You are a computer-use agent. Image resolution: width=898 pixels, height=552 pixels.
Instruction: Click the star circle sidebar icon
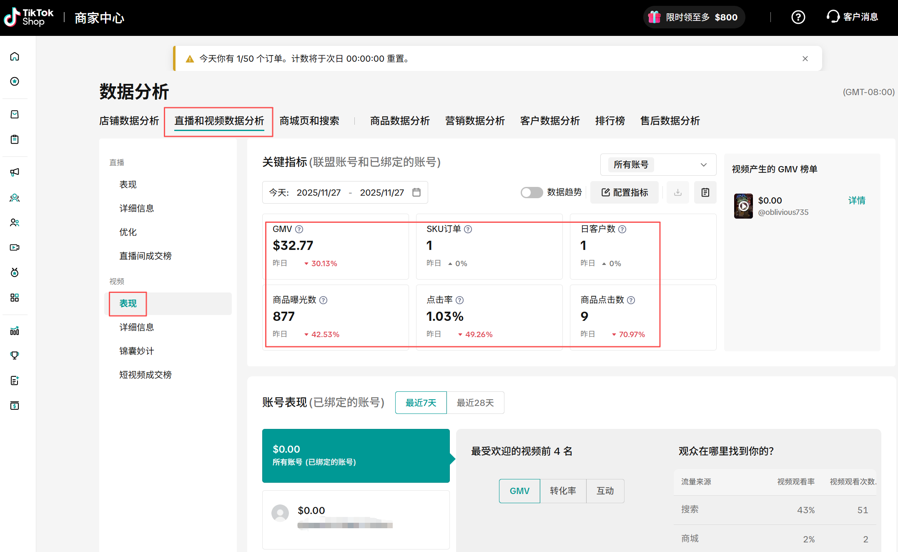(x=15, y=81)
